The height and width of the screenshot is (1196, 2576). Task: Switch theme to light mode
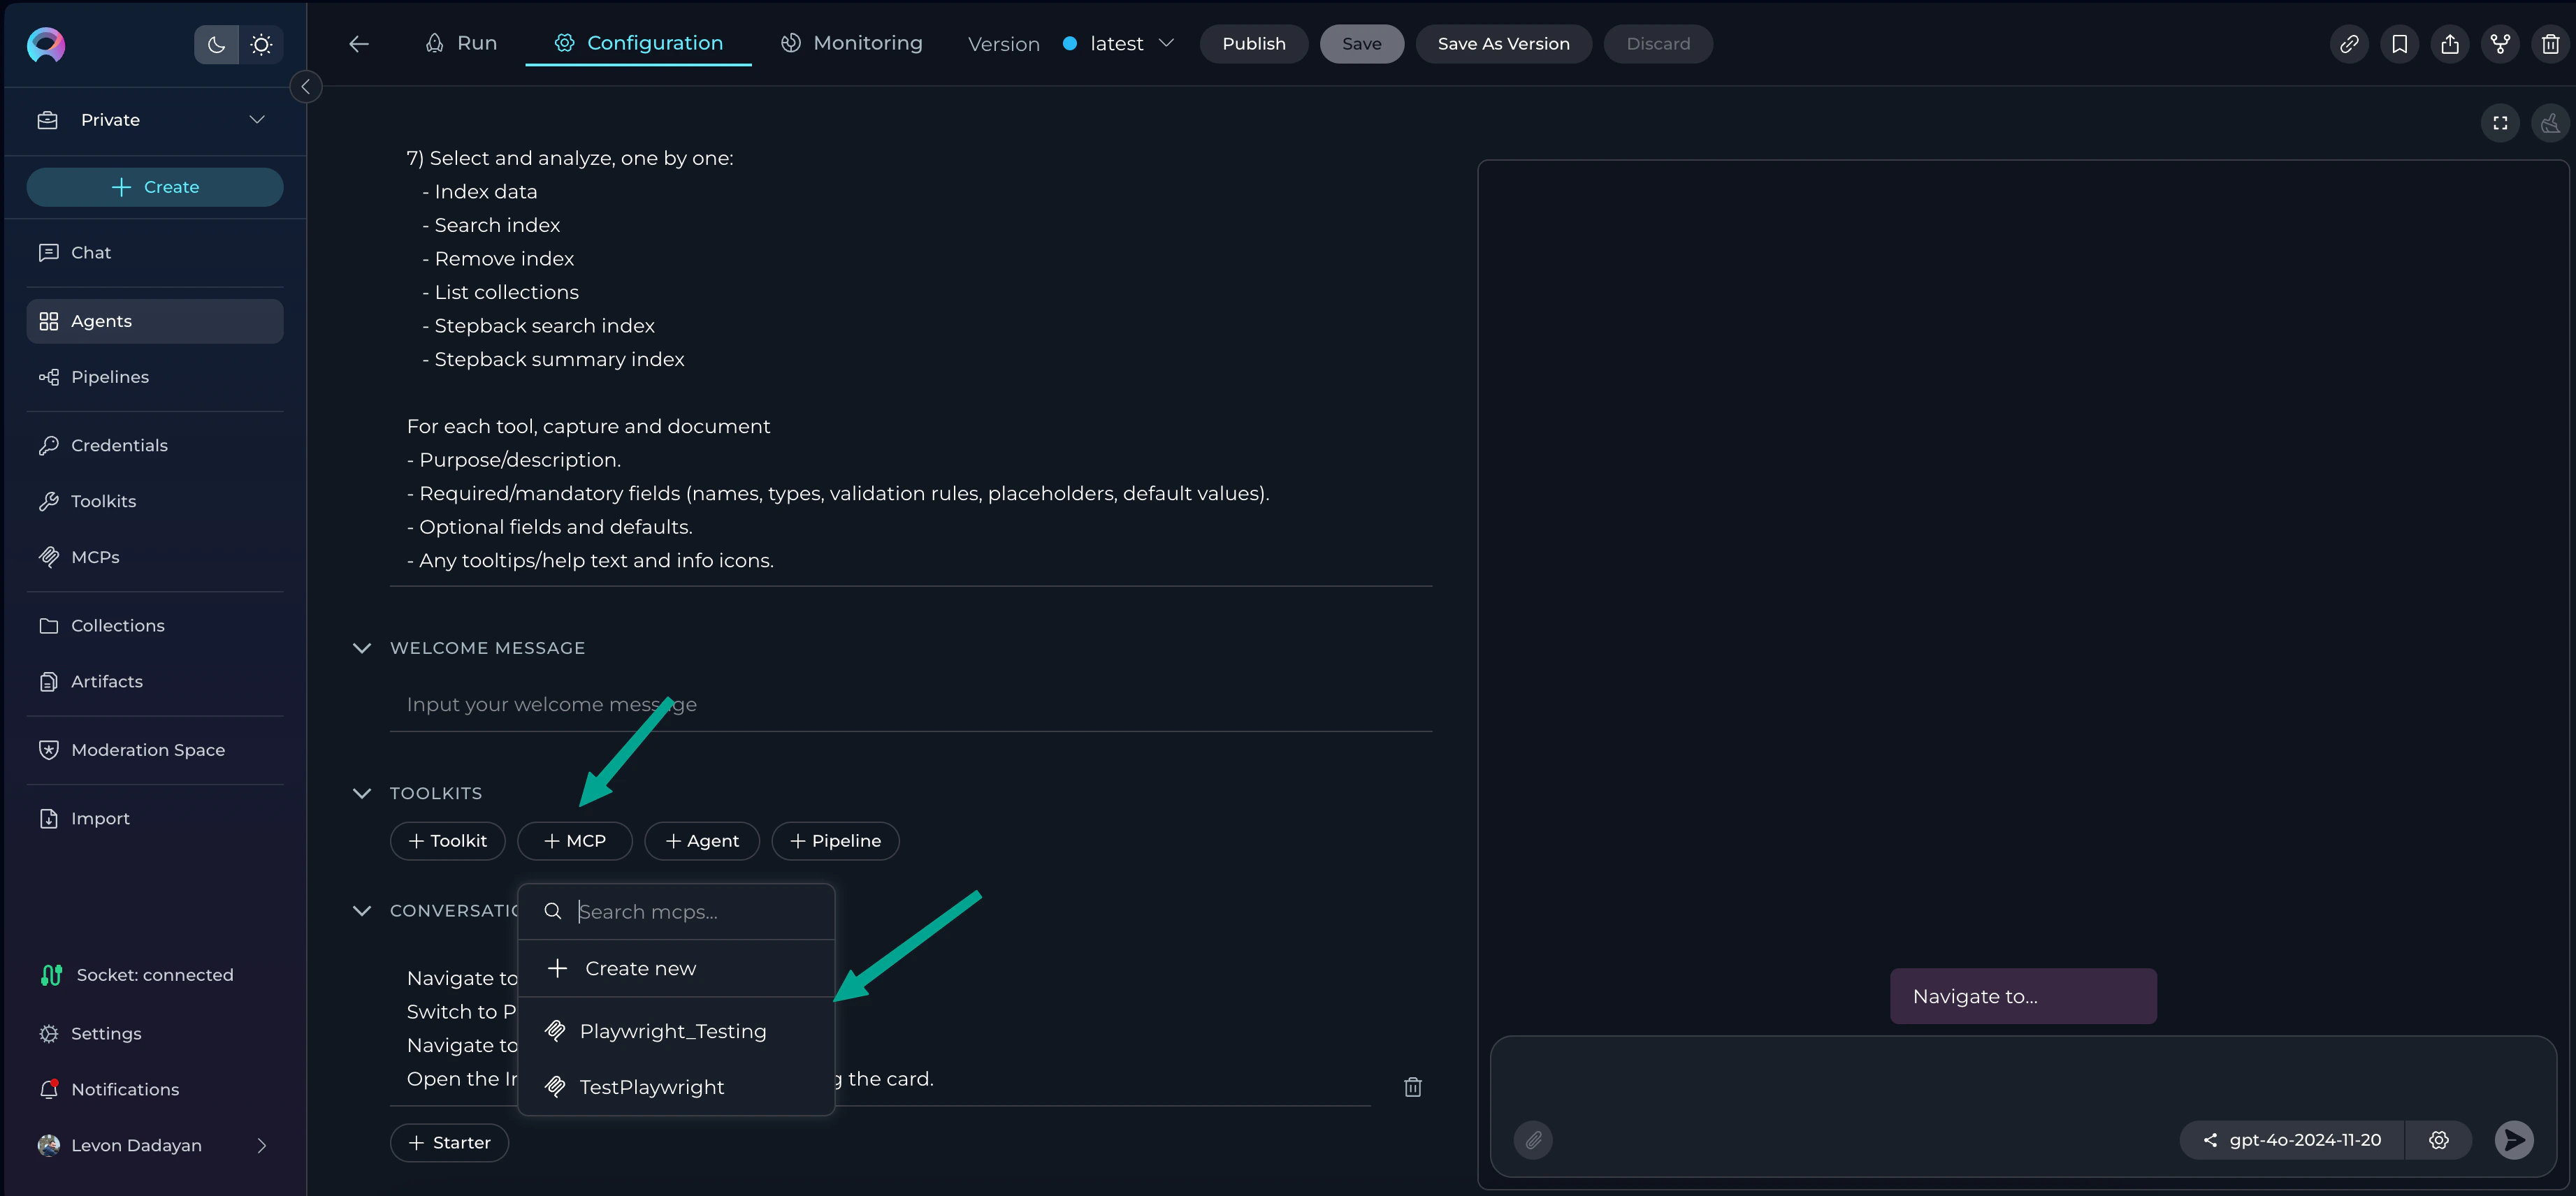[x=261, y=44]
